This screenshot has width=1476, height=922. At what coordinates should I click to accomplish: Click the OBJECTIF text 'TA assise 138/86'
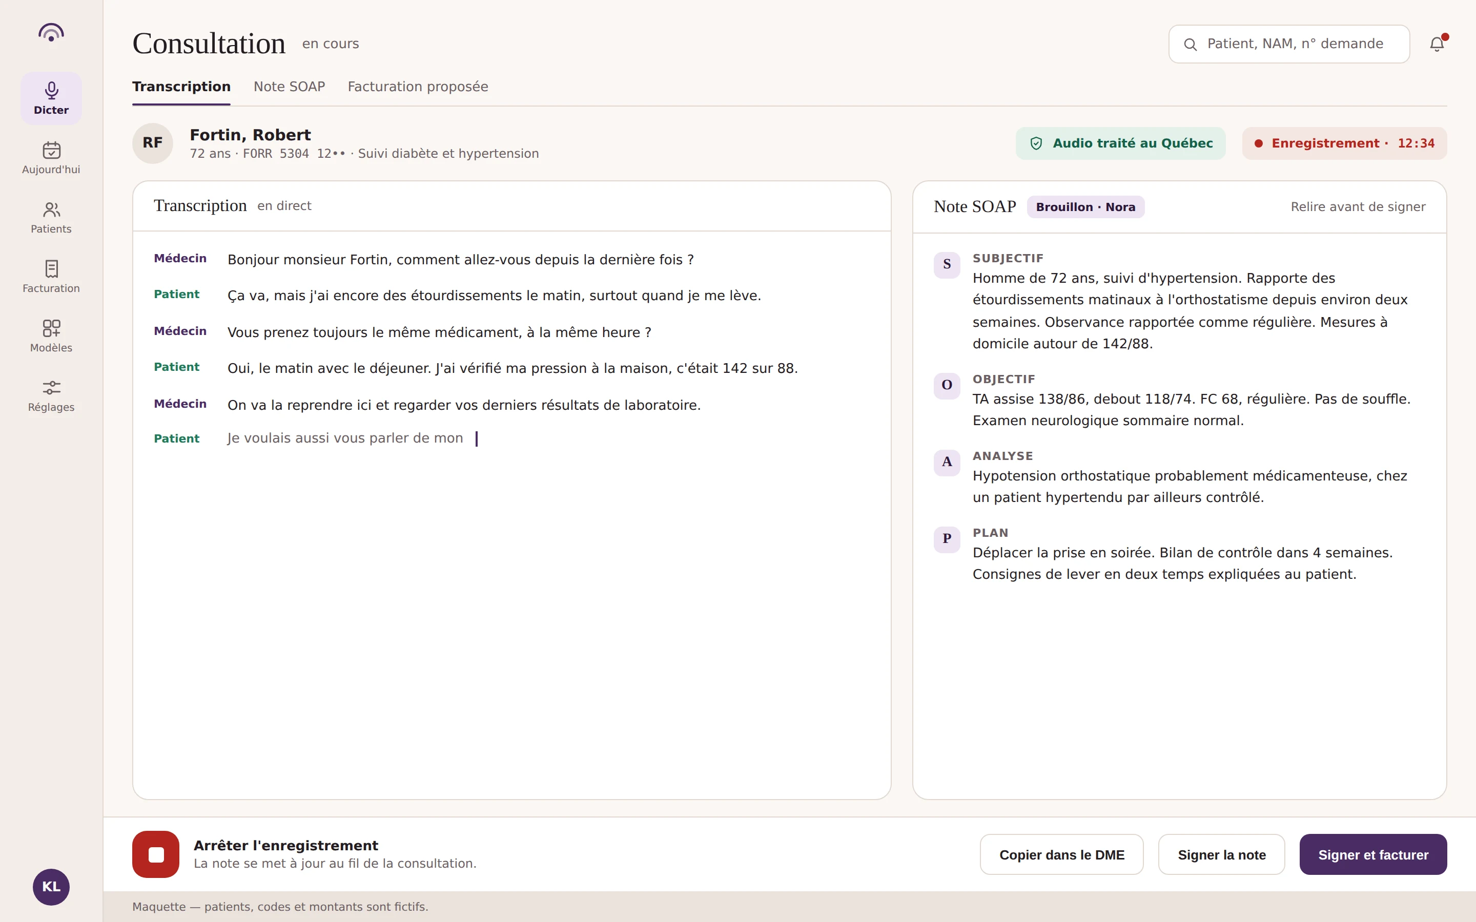point(1191,410)
